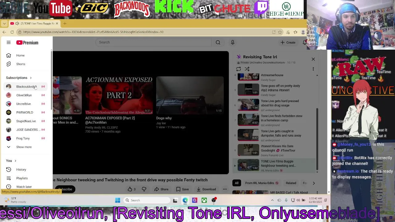Select the Related filter chip
This screenshot has height=222, width=395.
click(291, 183)
